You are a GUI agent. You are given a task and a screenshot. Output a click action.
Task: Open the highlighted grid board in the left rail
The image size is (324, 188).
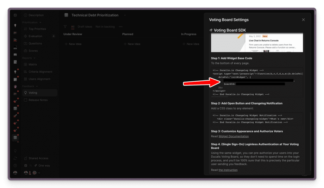(15, 138)
